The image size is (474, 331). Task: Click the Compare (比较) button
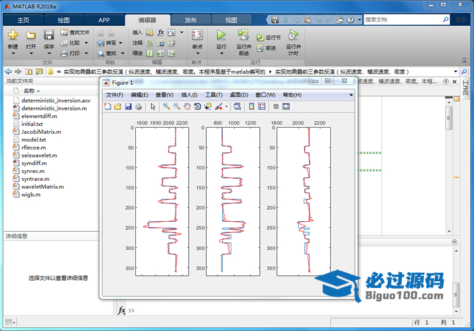[x=71, y=43]
